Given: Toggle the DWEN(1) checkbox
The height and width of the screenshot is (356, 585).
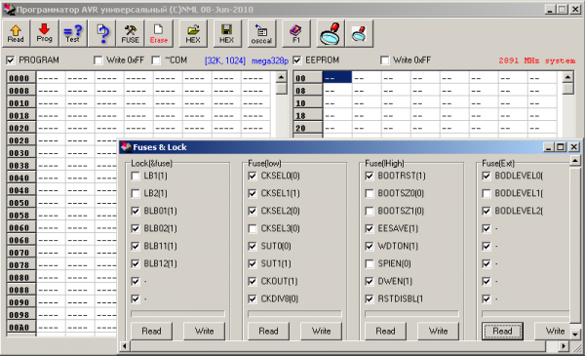Looking at the screenshot, I should click(x=370, y=281).
